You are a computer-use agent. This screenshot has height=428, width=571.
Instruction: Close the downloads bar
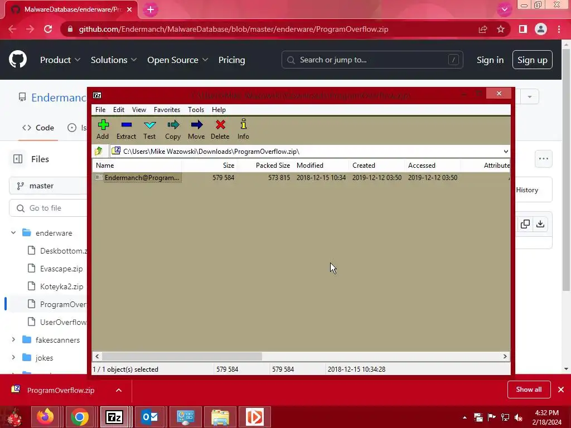[561, 390]
